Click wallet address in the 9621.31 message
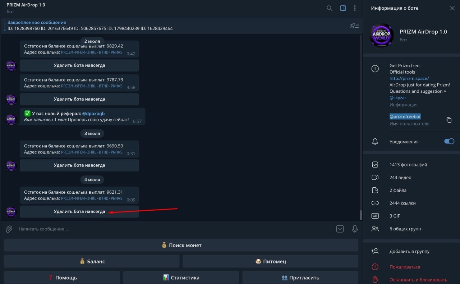Image resolution: width=460 pixels, height=284 pixels. [92, 198]
